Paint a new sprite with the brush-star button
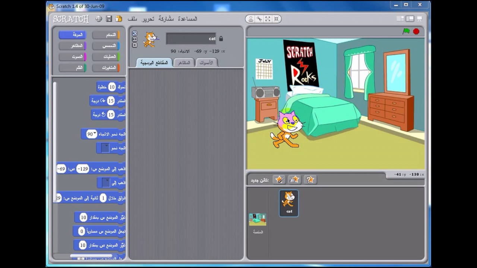The width and height of the screenshot is (477, 268). [279, 180]
